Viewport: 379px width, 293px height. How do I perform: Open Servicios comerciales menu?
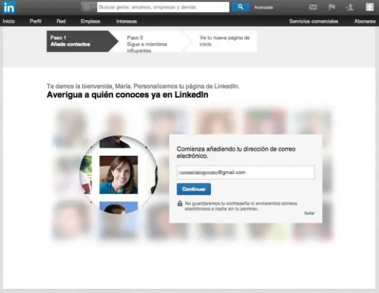(313, 21)
